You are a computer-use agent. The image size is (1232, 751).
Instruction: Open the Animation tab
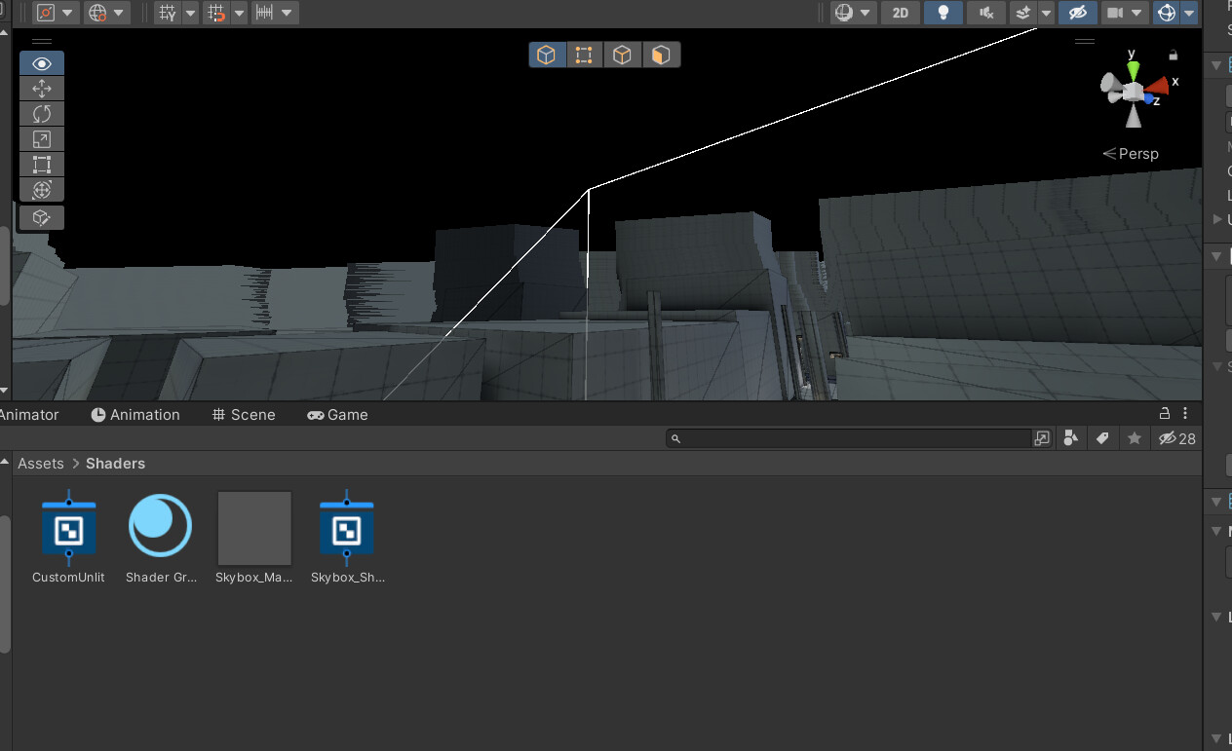pos(135,414)
